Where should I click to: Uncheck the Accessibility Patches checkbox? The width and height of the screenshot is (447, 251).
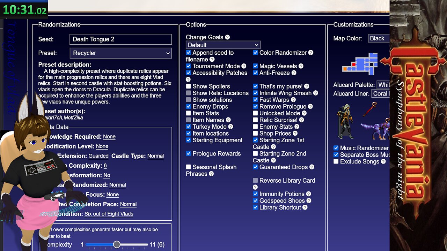[x=189, y=73]
